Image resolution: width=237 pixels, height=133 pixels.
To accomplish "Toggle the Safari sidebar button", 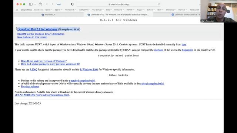I will tap(31, 4).
